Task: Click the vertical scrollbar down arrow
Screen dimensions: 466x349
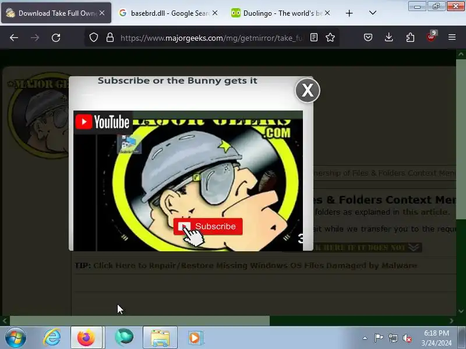Action: (461, 311)
